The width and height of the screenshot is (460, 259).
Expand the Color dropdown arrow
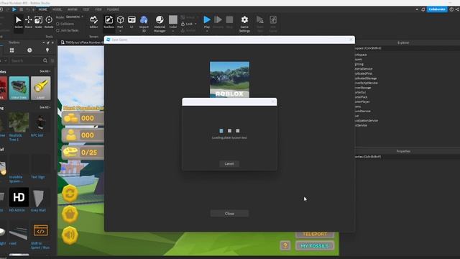tap(173, 31)
